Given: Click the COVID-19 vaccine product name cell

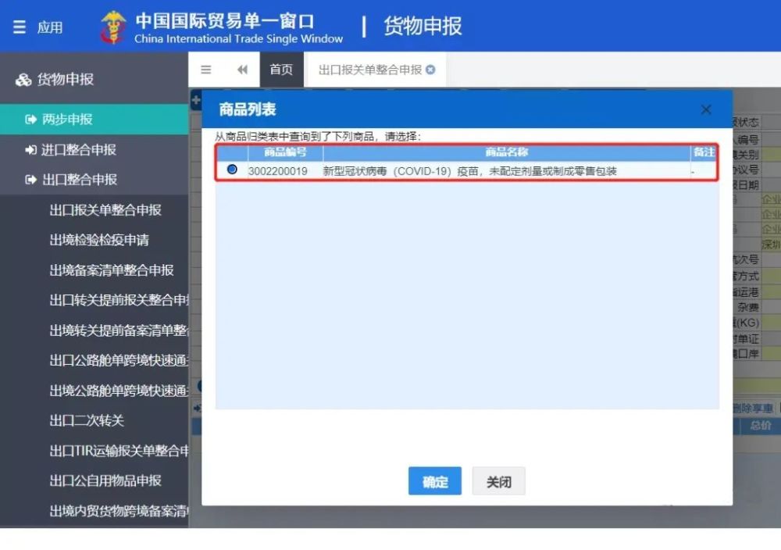Looking at the screenshot, I should tap(469, 171).
